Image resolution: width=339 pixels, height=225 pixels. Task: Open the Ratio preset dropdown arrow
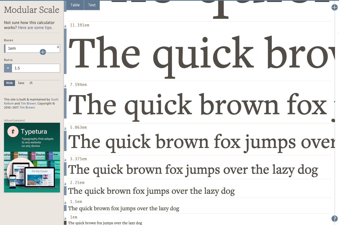pyautogui.click(x=8, y=68)
